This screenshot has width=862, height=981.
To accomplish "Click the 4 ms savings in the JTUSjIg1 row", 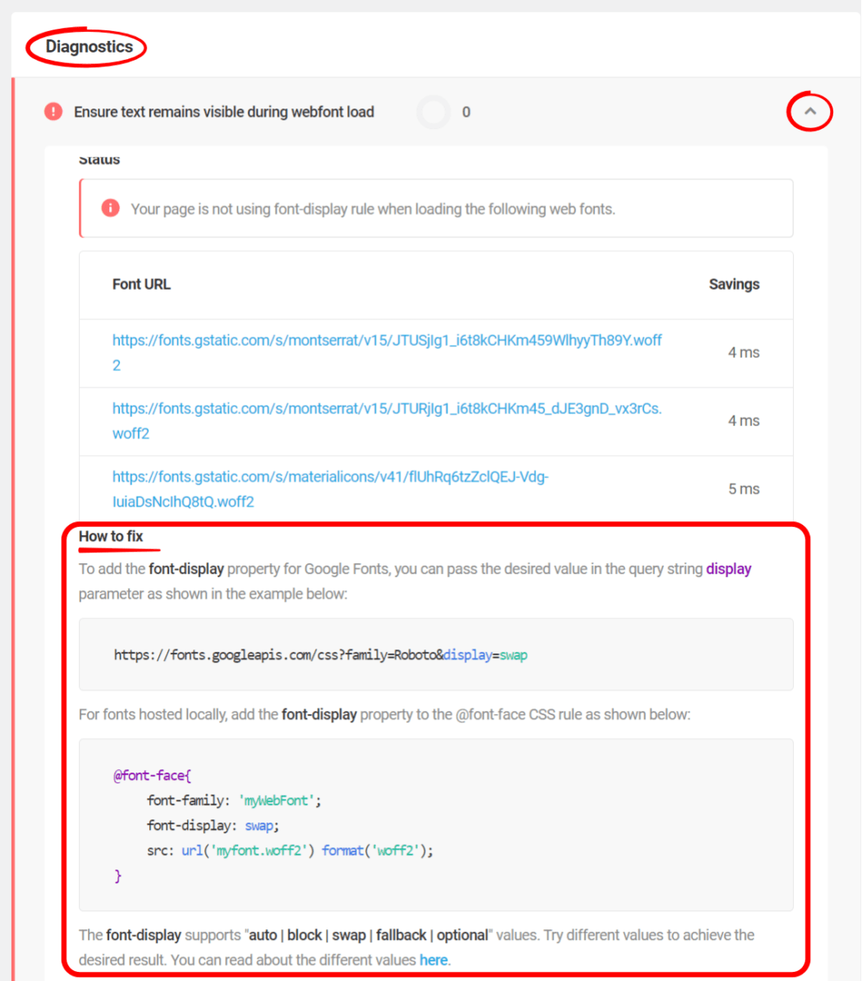I will tap(744, 352).
